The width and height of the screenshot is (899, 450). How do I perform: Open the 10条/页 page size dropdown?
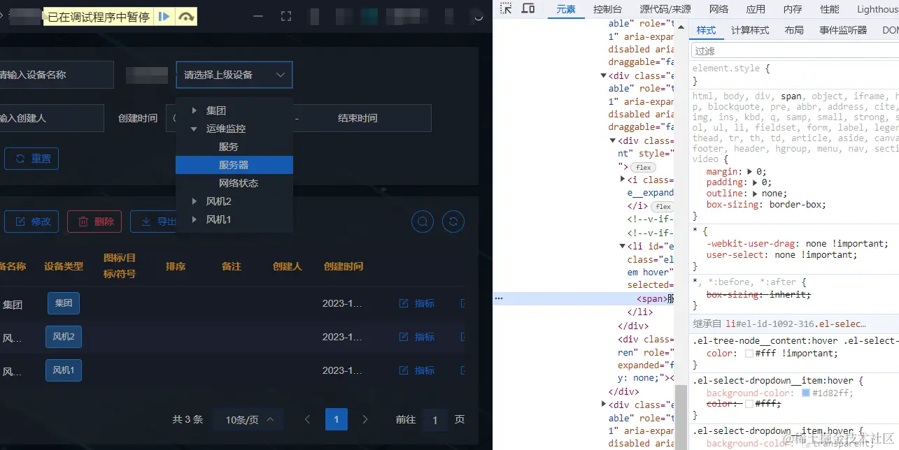tap(249, 420)
